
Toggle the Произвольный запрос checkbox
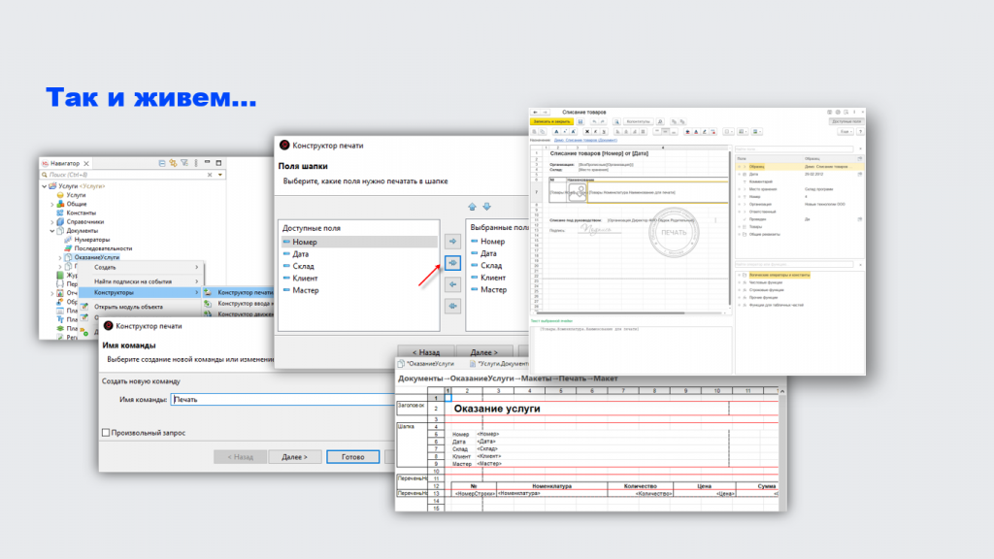[106, 433]
